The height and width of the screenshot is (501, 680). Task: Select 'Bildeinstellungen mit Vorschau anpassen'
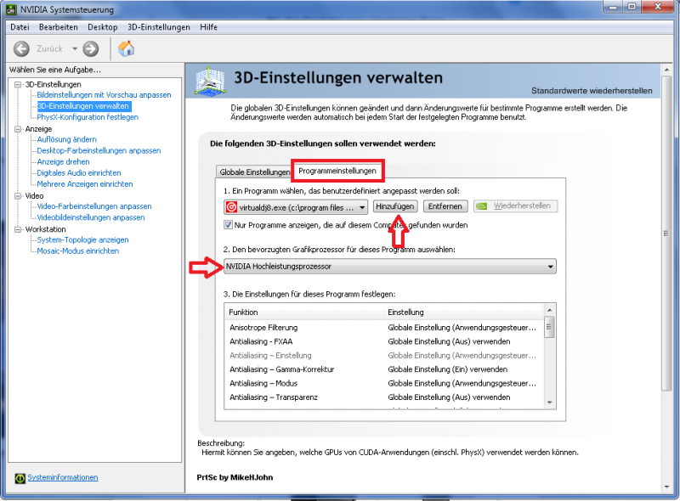(x=104, y=95)
